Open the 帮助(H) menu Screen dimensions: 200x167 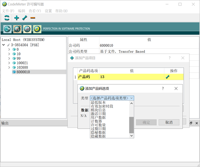[61, 11]
